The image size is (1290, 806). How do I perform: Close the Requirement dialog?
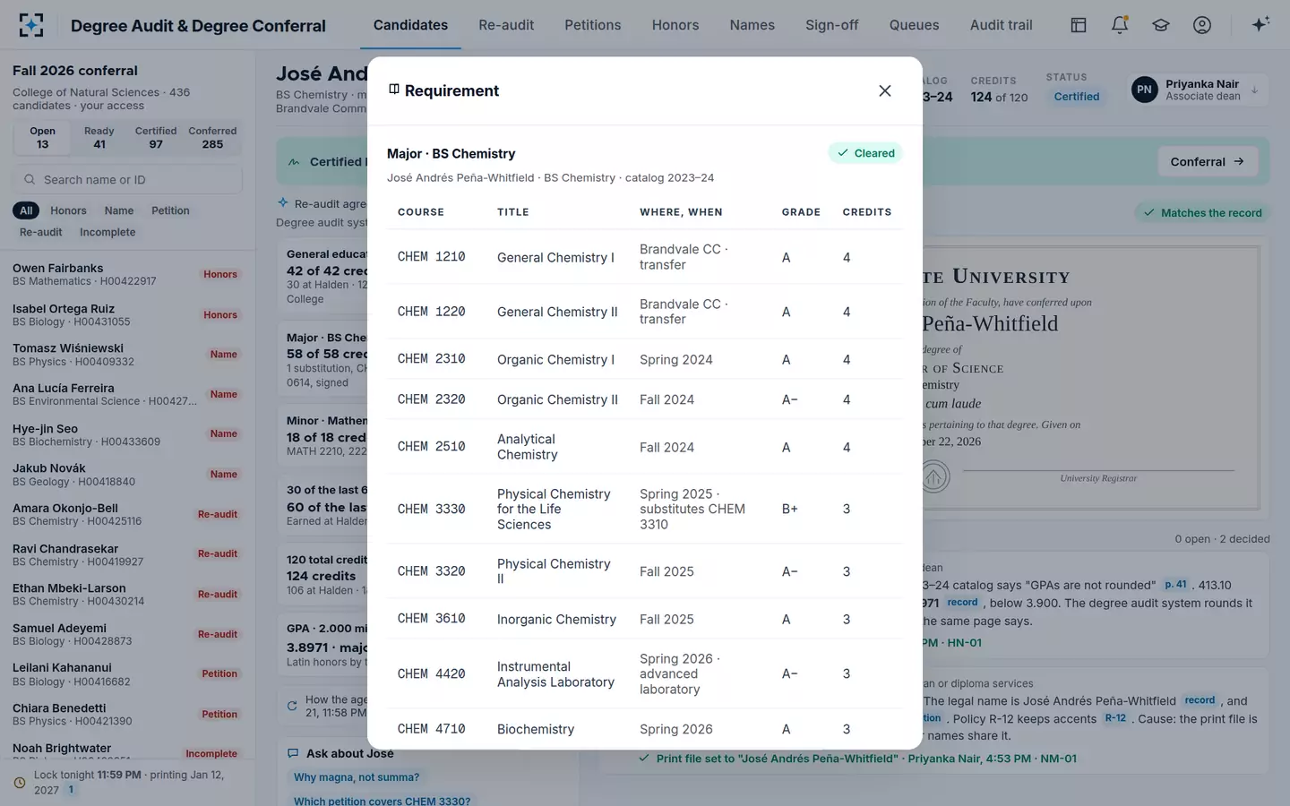point(885,90)
